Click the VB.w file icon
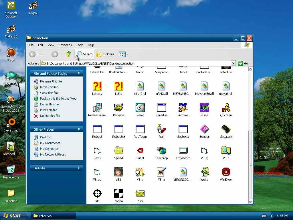293x220 pixels. pyautogui.click(x=162, y=172)
